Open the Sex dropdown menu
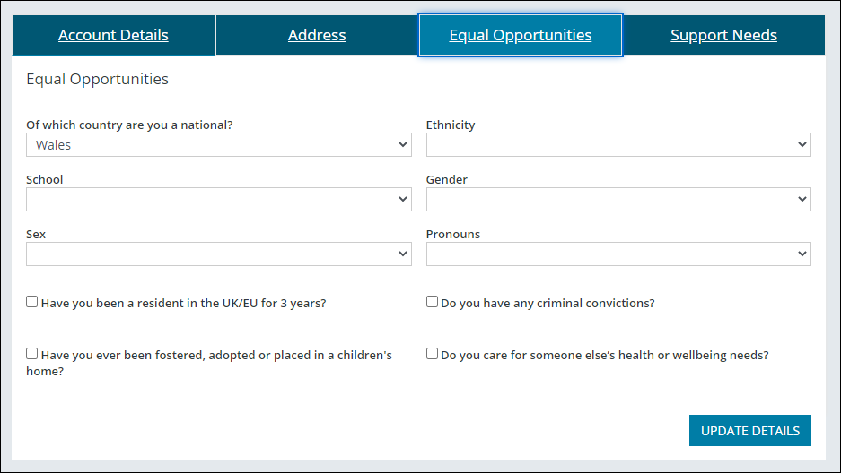Viewport: 841px width, 473px height. (218, 254)
